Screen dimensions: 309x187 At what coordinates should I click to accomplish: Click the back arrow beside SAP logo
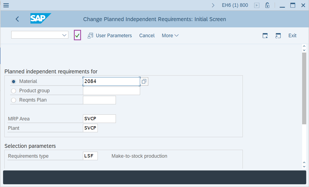[17, 19]
